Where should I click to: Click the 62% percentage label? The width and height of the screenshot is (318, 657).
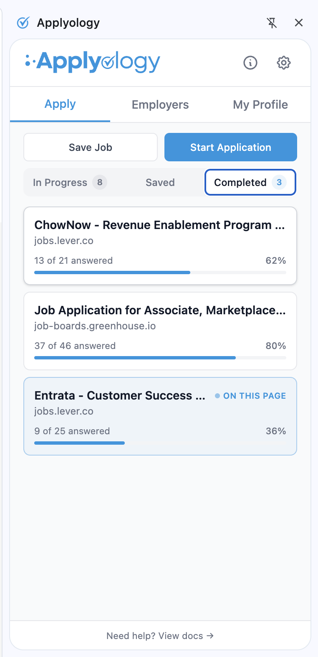pos(276,260)
